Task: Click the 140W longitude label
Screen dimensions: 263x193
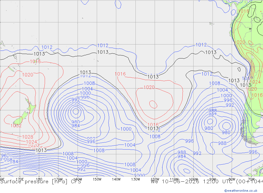Action: (116, 179)
